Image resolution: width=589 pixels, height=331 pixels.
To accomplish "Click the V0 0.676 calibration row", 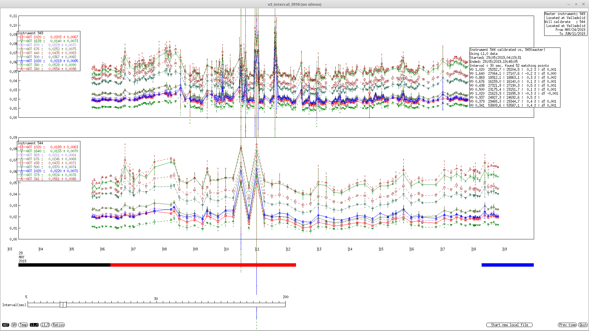I will pos(513,82).
